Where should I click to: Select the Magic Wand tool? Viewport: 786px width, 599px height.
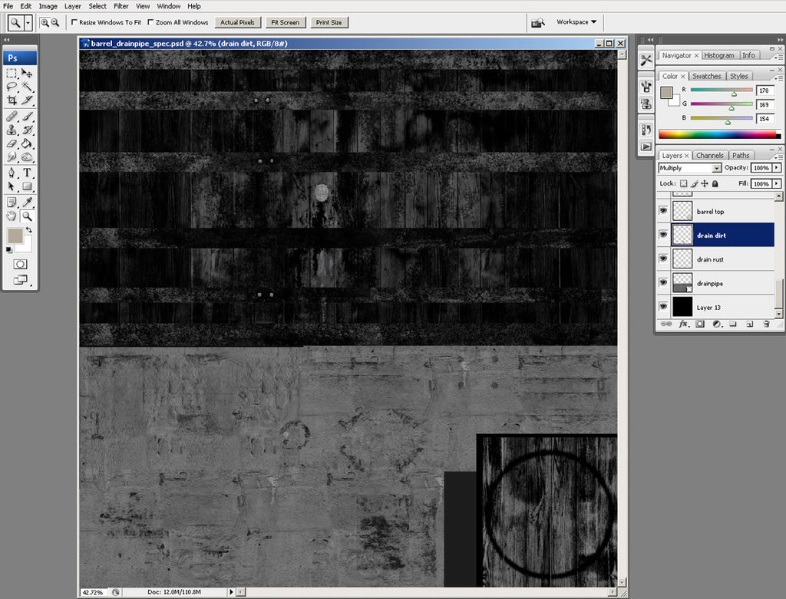coord(28,87)
